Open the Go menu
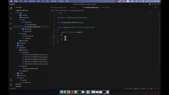The image size is (169, 95). [x=43, y=1]
